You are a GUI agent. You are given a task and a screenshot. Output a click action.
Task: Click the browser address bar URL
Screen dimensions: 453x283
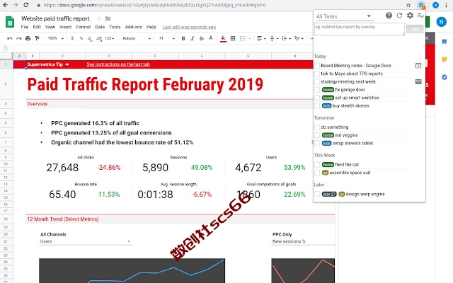155,5
